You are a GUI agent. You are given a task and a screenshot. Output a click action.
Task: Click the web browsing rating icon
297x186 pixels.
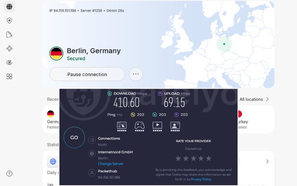tap(122, 126)
